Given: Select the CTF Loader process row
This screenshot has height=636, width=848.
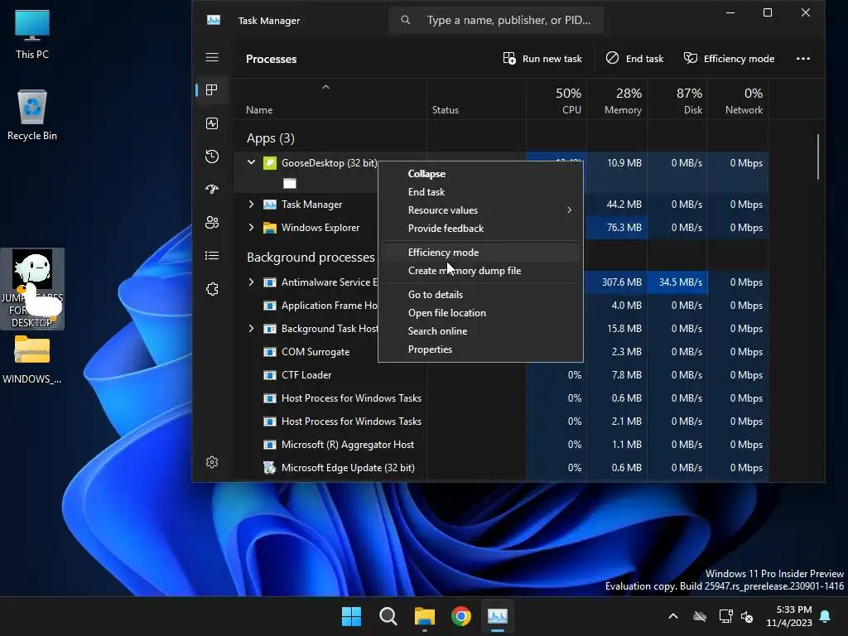Looking at the screenshot, I should click(501, 375).
